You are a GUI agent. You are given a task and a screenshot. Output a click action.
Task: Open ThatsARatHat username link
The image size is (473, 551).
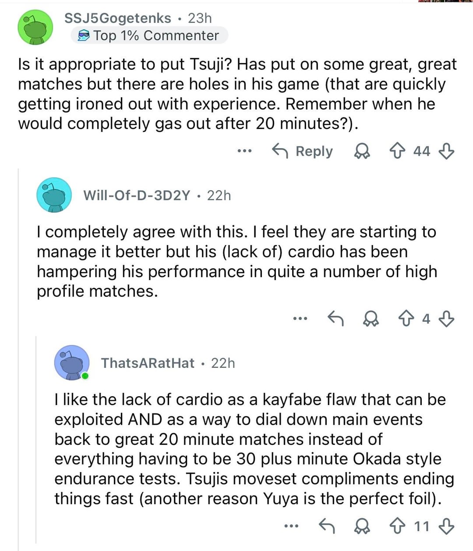pyautogui.click(x=148, y=363)
